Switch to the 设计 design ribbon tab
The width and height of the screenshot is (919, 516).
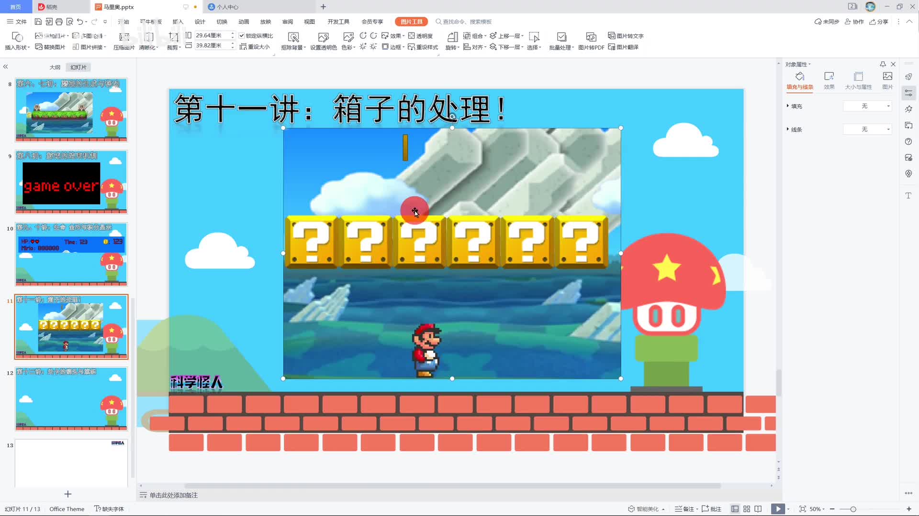tap(200, 21)
